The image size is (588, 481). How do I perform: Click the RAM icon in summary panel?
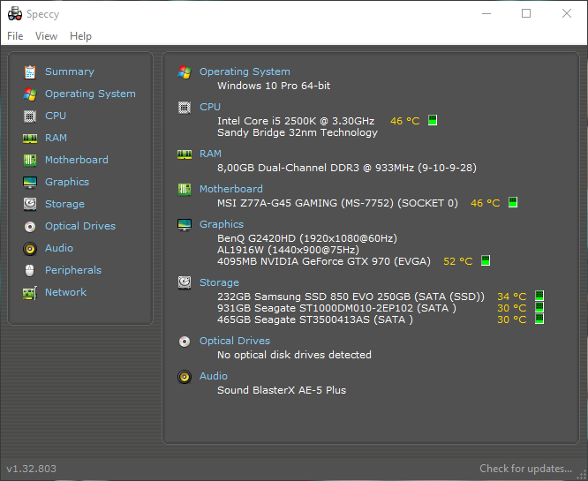coord(185,154)
